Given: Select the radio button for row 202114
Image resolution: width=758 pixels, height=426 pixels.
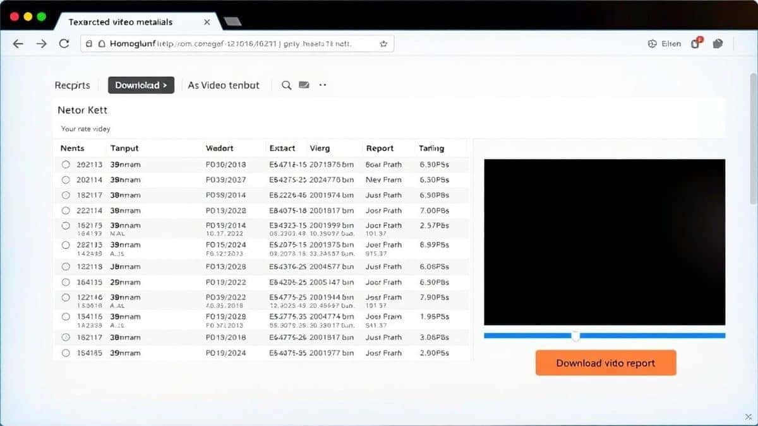Looking at the screenshot, I should (x=66, y=180).
